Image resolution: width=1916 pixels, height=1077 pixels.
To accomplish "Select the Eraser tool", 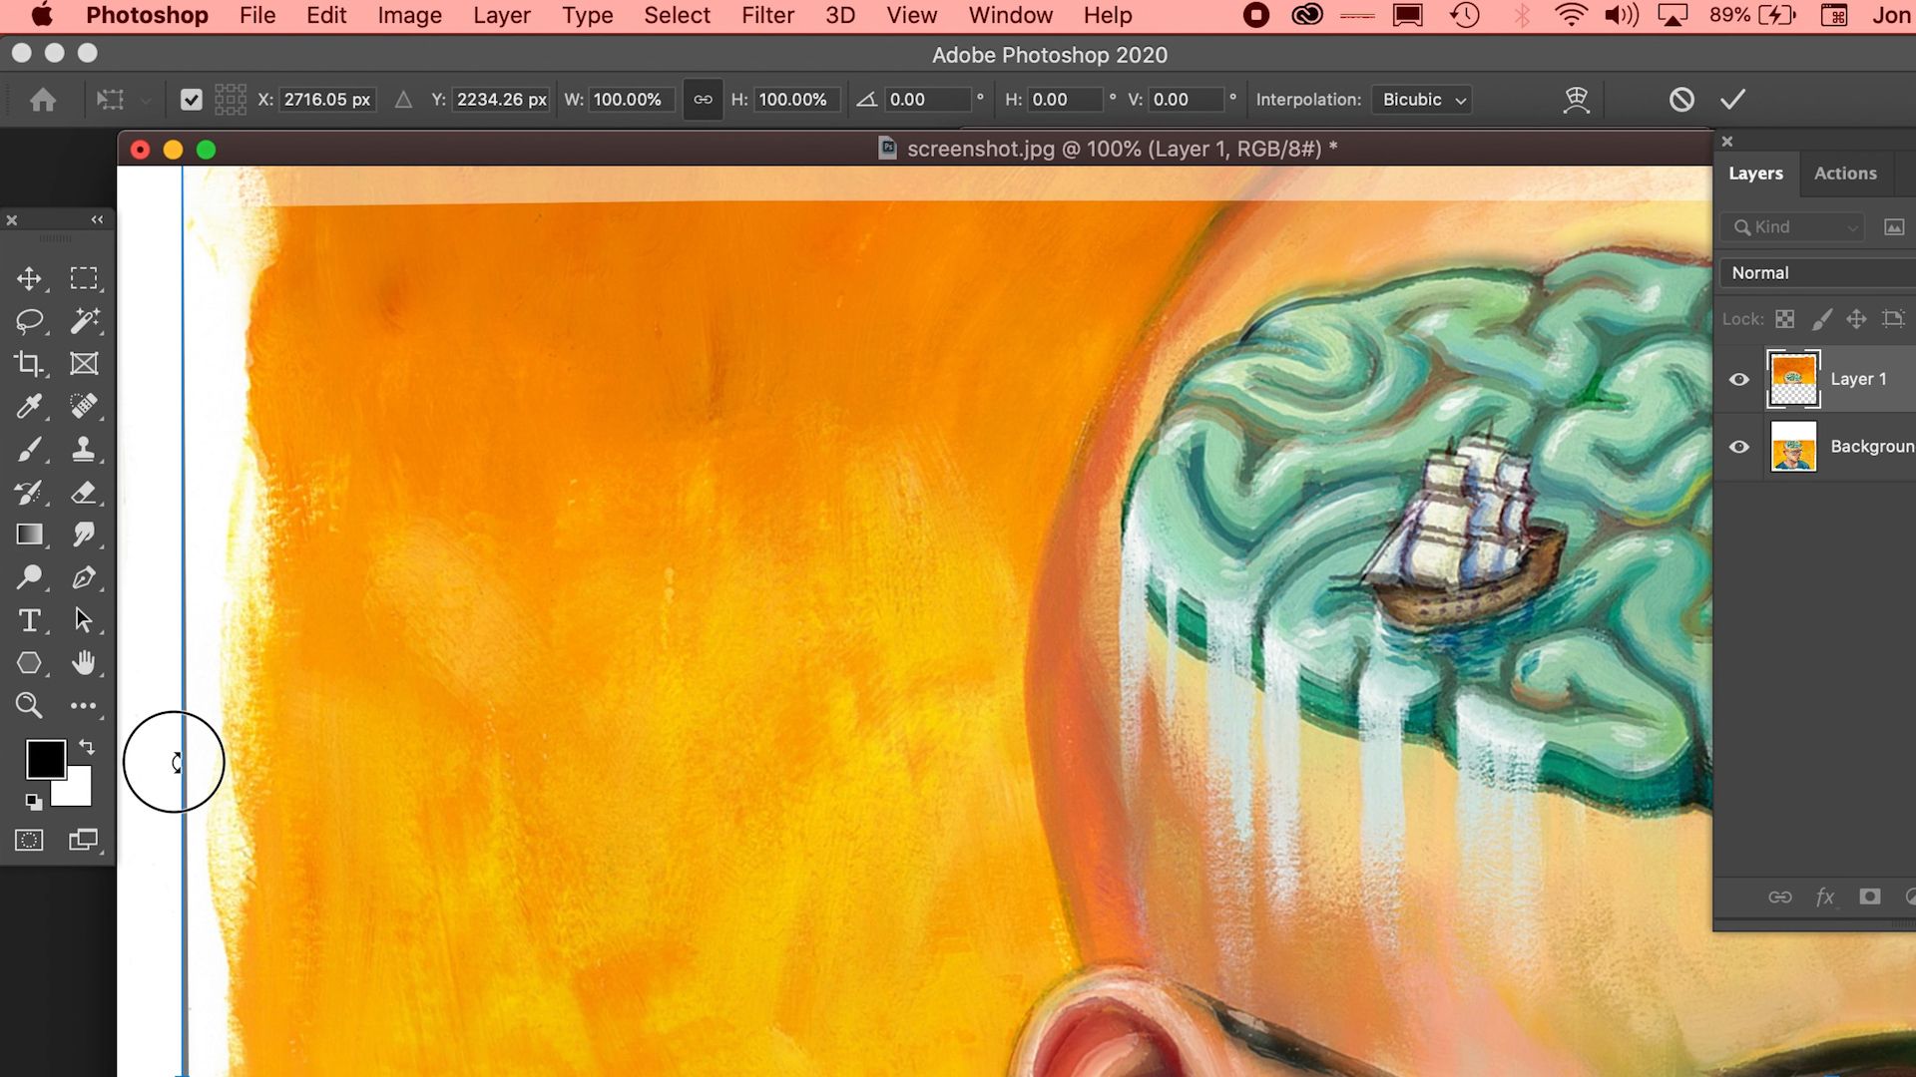I will [84, 492].
